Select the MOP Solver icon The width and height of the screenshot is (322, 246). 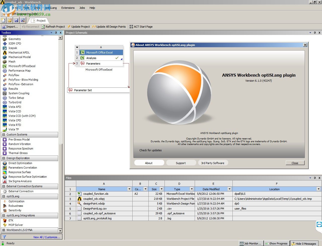pos(5,225)
